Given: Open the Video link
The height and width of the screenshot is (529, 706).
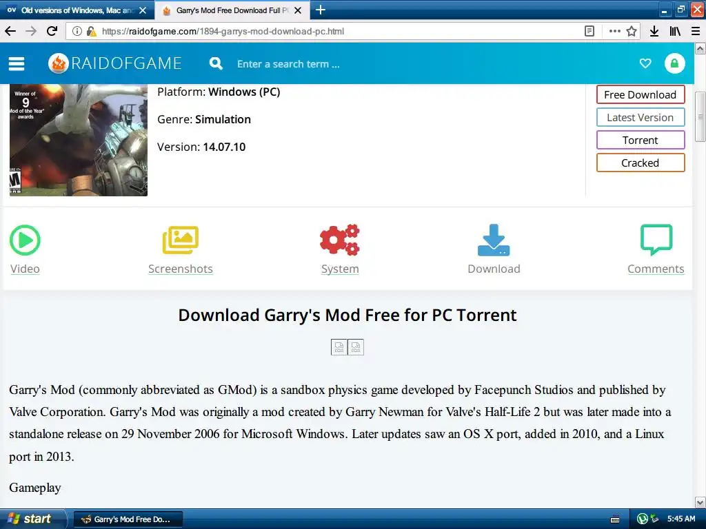Looking at the screenshot, I should 25,269.
